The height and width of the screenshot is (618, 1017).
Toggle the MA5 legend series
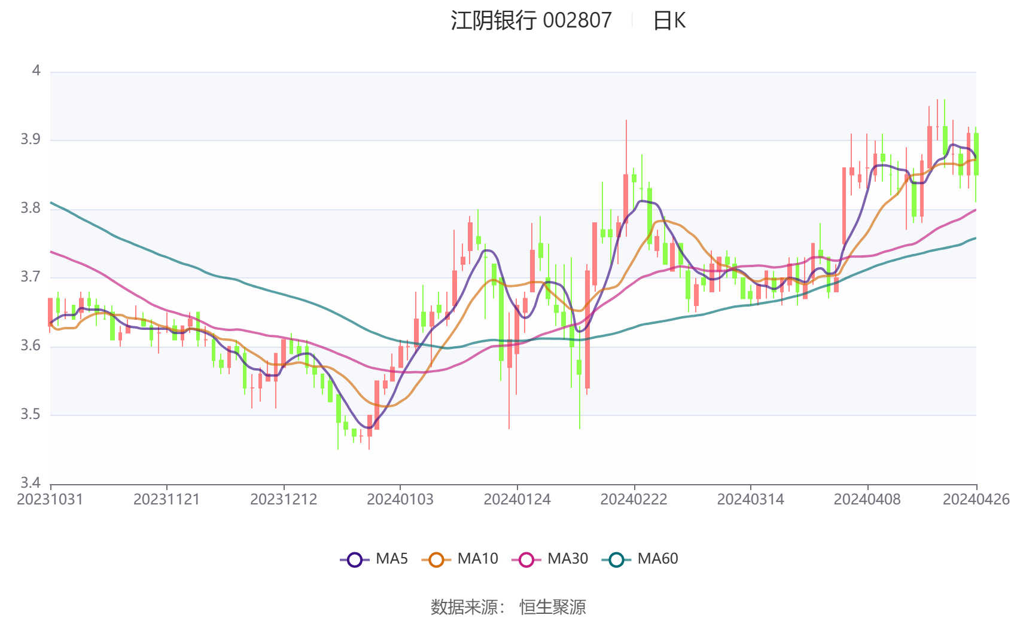point(374,559)
